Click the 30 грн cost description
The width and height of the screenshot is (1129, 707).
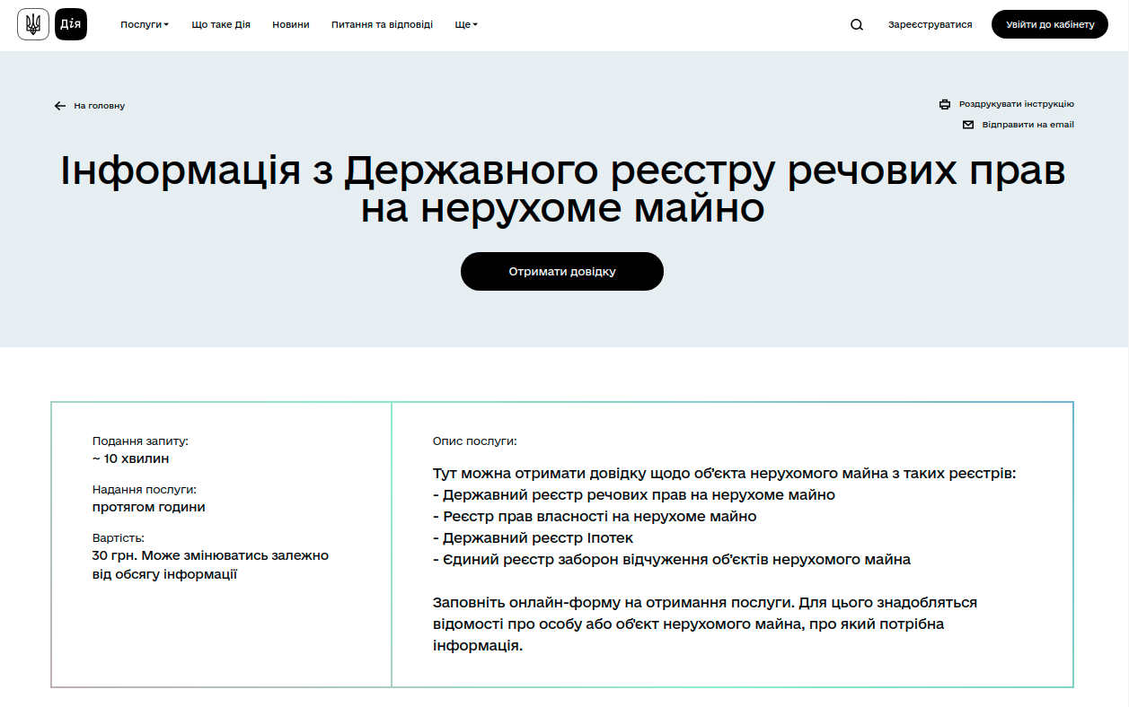[x=210, y=565]
